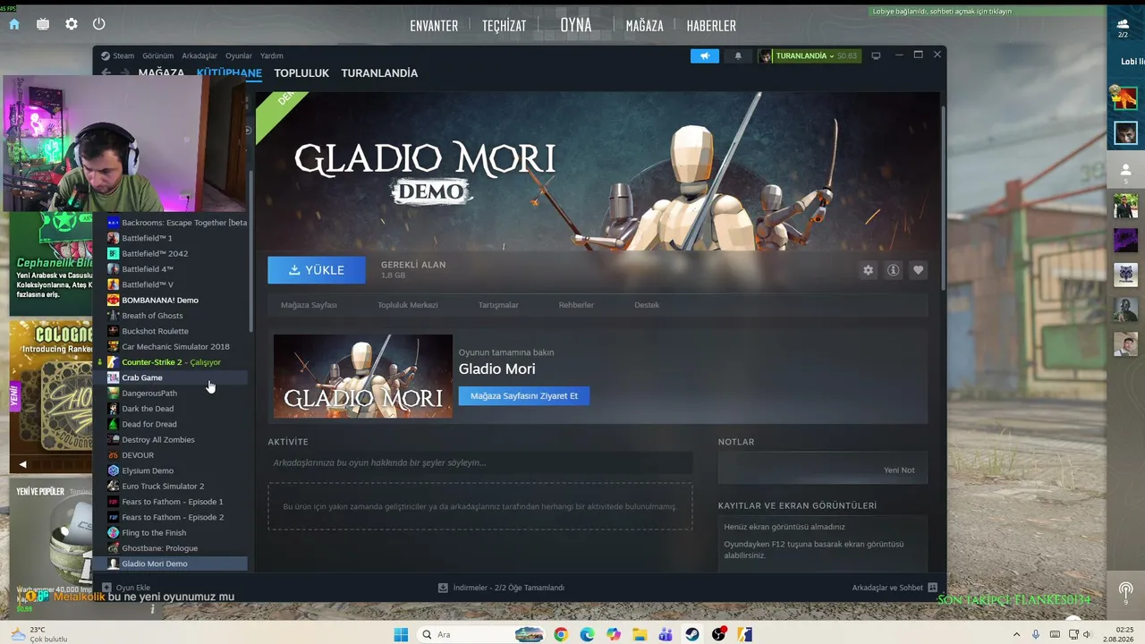The height and width of the screenshot is (644, 1145).
Task: Click the Yeni Not button
Action: (899, 470)
